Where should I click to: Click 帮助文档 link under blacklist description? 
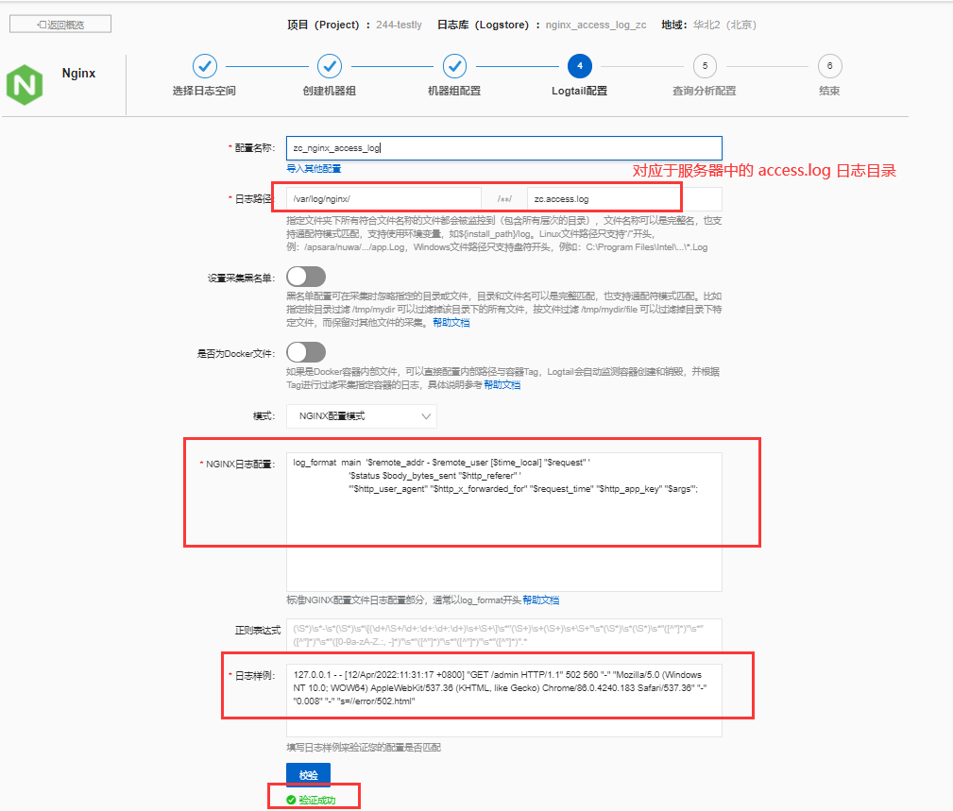(x=451, y=322)
